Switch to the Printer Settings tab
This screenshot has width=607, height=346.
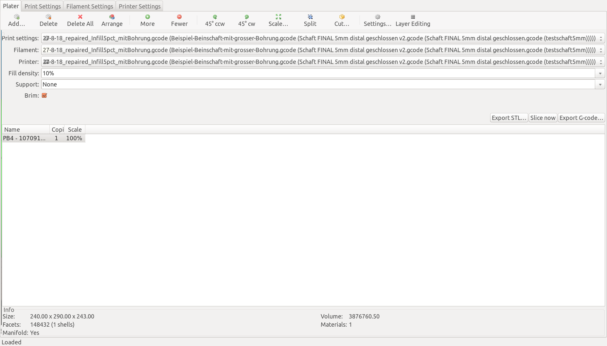[x=140, y=6]
